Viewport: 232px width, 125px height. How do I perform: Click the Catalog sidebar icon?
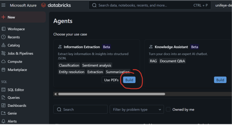tap(4, 45)
